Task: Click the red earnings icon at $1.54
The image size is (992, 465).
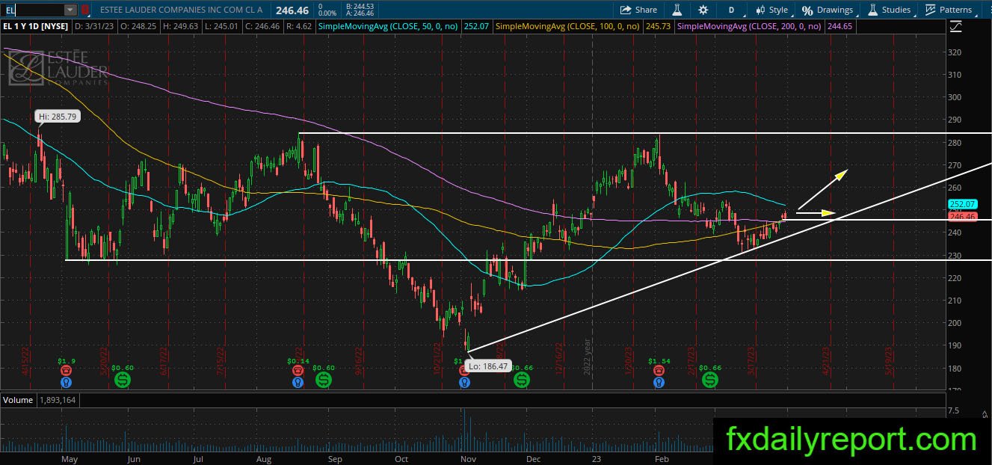Action: 659,370
